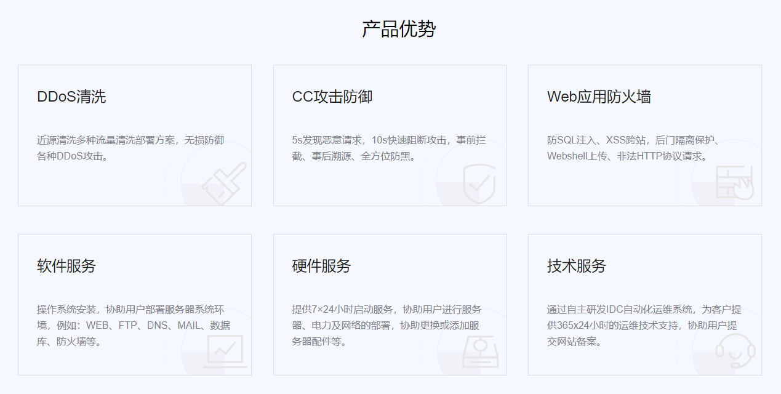Viewport: 781px width, 394px height.
Task: Click the 近源清洗 description text under DDoS清洗
Action: coord(130,140)
